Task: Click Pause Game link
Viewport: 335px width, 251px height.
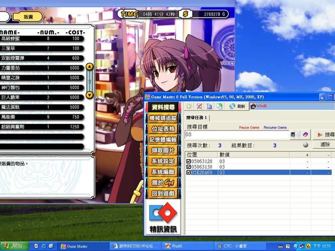Action: pyautogui.click(x=249, y=128)
